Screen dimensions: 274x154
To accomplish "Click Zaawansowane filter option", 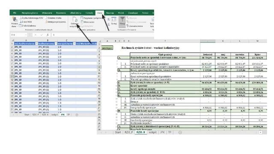I will pyautogui.click(x=135, y=26).
